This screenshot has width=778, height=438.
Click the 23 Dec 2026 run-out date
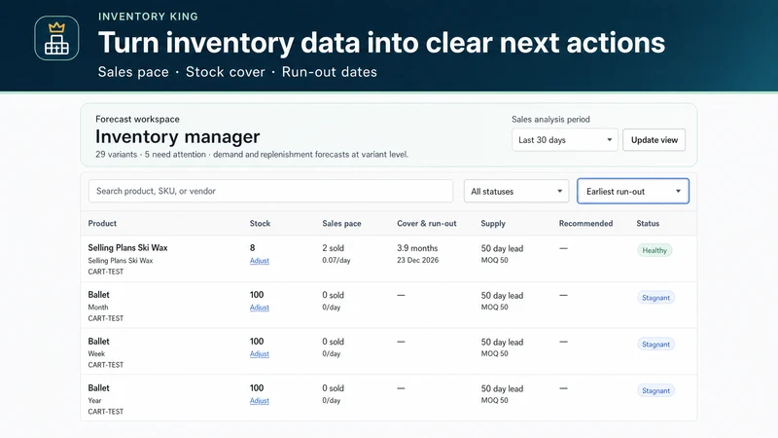click(x=418, y=260)
